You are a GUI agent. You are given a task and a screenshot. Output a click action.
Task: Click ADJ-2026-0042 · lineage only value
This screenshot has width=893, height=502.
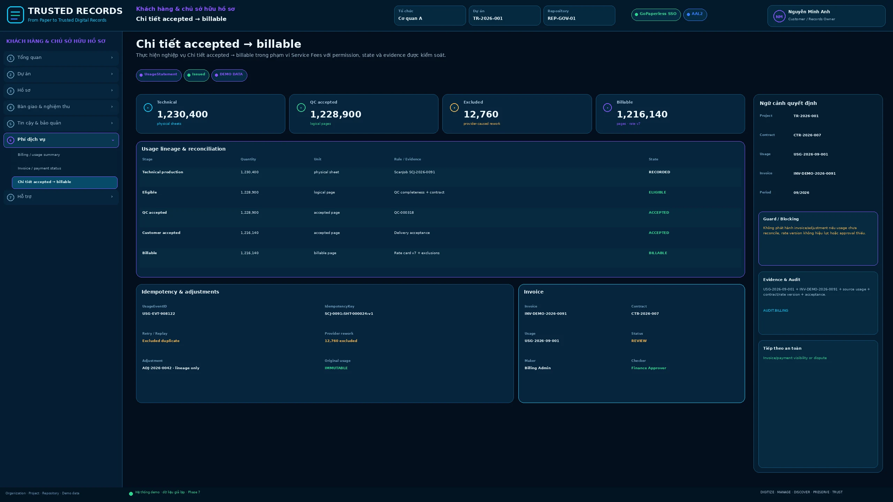(171, 368)
